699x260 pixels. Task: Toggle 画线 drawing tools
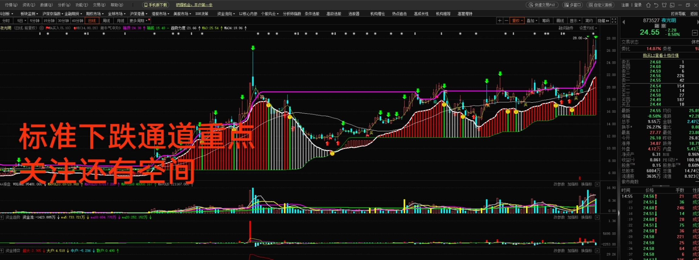click(x=560, y=21)
